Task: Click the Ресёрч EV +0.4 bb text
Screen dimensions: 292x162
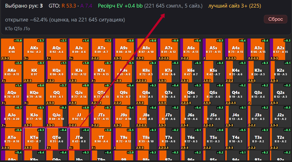Action: [x=120, y=6]
